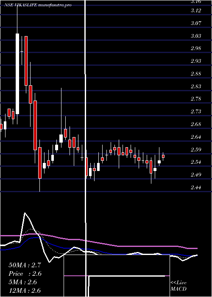
Task: Click the last red candlestick on the right
Action: click(163, 156)
